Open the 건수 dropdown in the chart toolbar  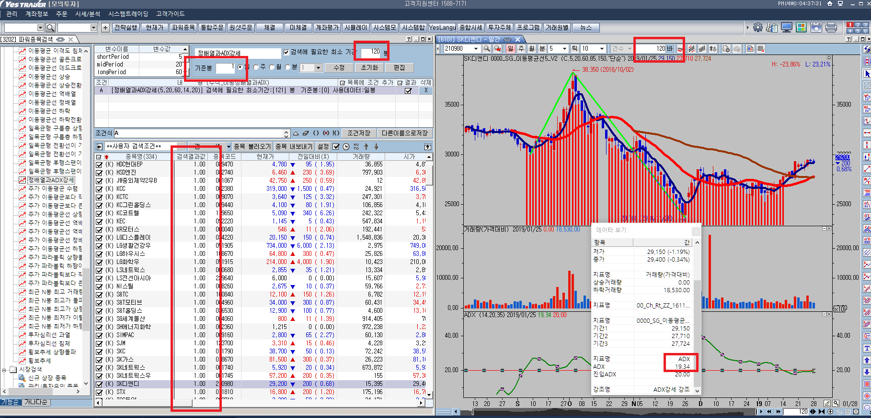point(630,48)
